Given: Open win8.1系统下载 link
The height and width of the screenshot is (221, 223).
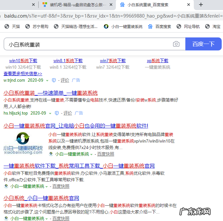Looking at the screenshot, I should (x=68, y=61).
